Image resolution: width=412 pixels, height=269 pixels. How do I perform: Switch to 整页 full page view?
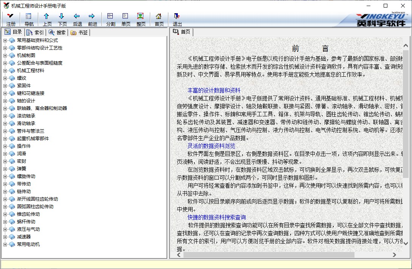(x=141, y=19)
